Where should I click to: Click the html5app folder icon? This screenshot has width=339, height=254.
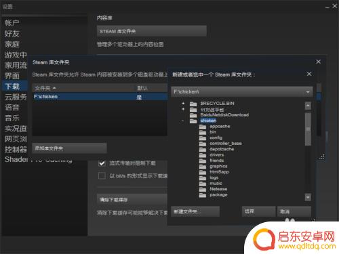[x=203, y=172]
